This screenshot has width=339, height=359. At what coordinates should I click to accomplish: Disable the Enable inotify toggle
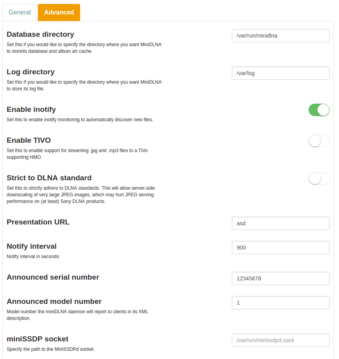(319, 110)
